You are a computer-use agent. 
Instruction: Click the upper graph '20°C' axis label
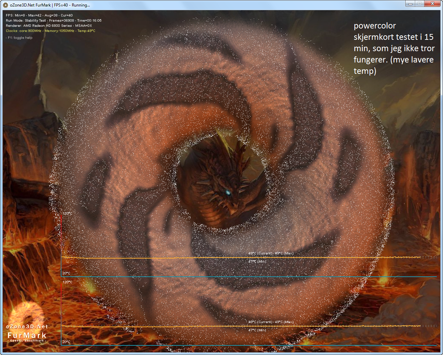click(66, 273)
